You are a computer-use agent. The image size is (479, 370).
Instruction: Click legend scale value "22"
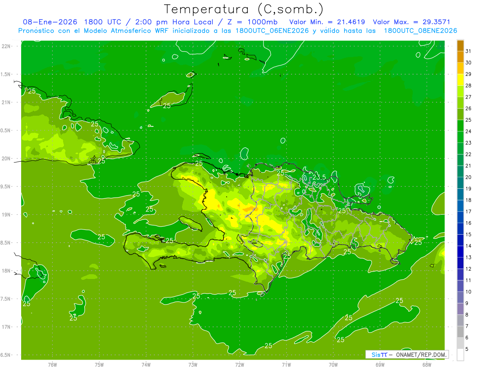click(x=469, y=154)
